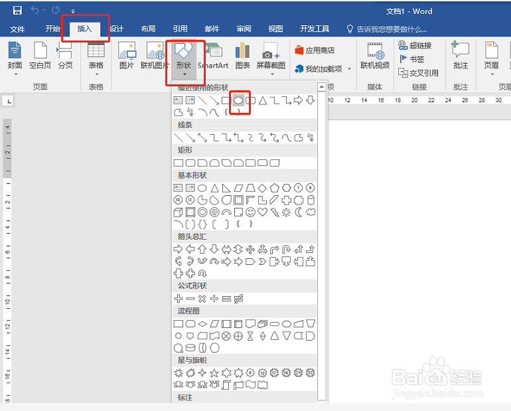The image size is (511, 411).
Task: Click the SmartArt button
Action: 213,55
